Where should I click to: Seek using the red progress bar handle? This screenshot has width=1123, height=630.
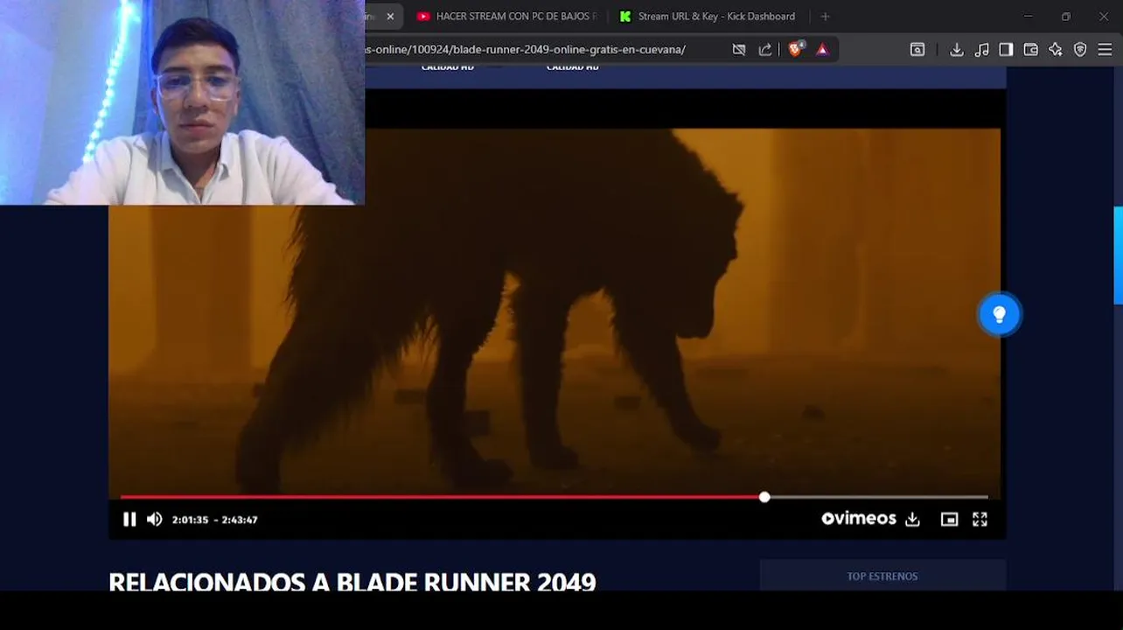[764, 497]
